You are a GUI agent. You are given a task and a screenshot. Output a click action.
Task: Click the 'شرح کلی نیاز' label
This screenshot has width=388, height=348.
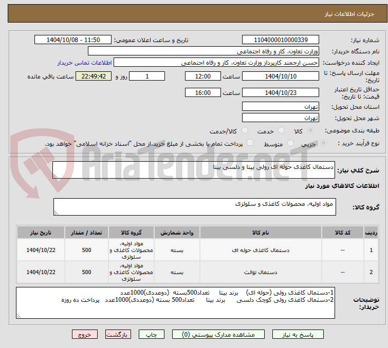click(x=358, y=170)
